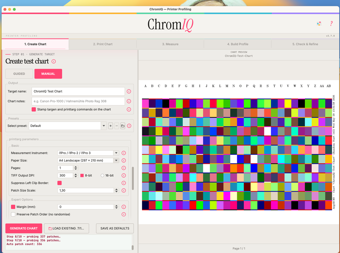Select the 8-bit TIFF option

[82, 175]
